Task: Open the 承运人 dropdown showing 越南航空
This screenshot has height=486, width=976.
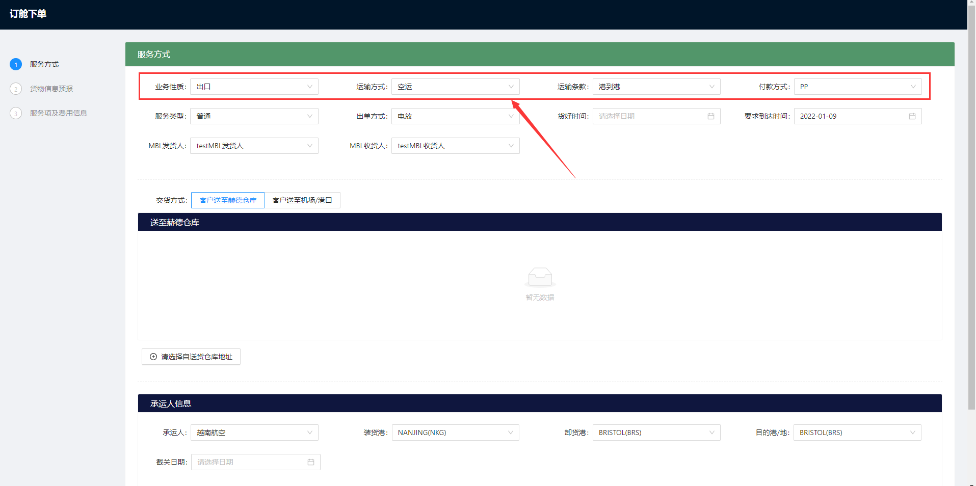Action: [x=254, y=433]
